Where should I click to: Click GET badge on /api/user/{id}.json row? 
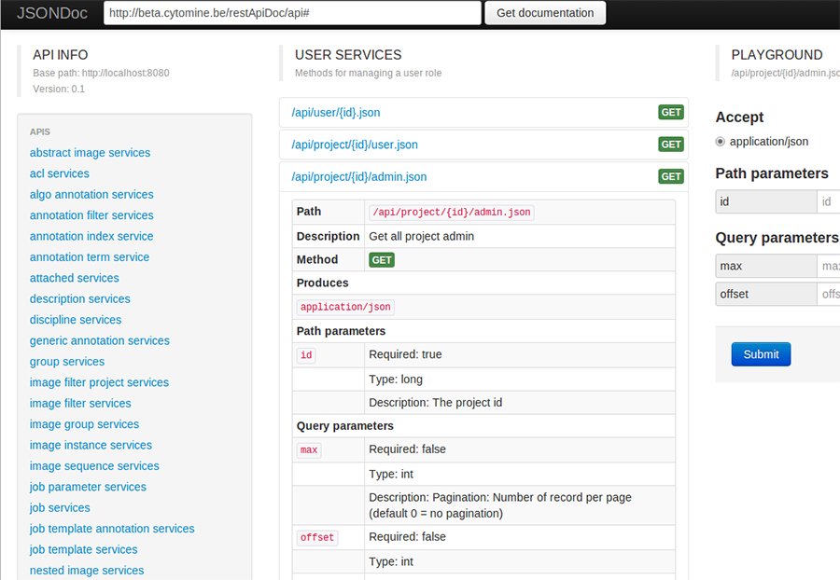click(671, 113)
